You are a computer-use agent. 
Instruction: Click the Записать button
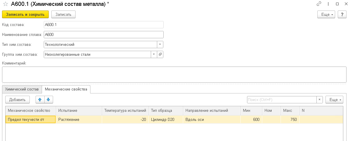pos(63,14)
